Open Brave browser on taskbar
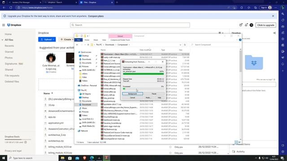The width and height of the screenshot is (287, 161). click(x=85, y=158)
